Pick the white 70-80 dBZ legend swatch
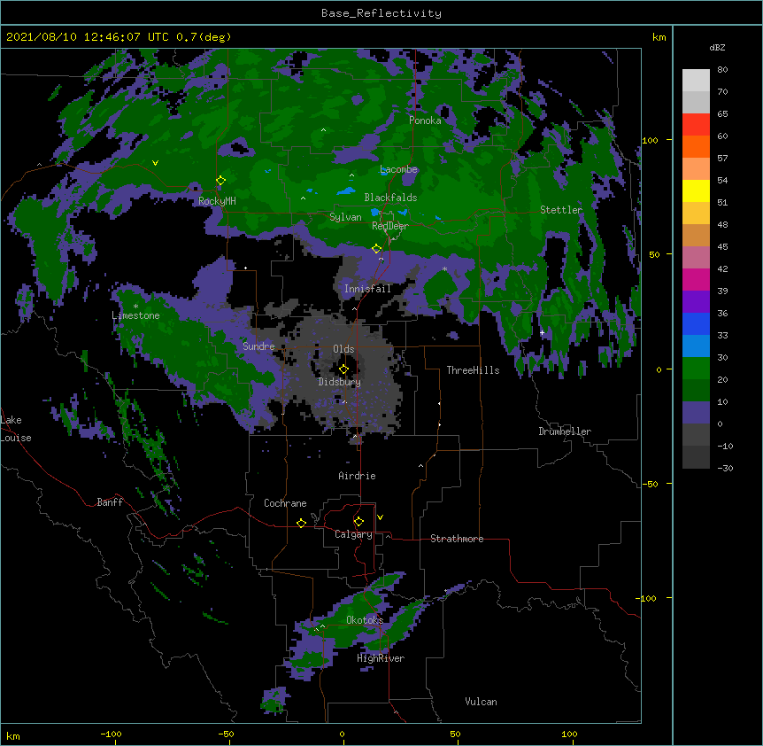 (x=696, y=81)
